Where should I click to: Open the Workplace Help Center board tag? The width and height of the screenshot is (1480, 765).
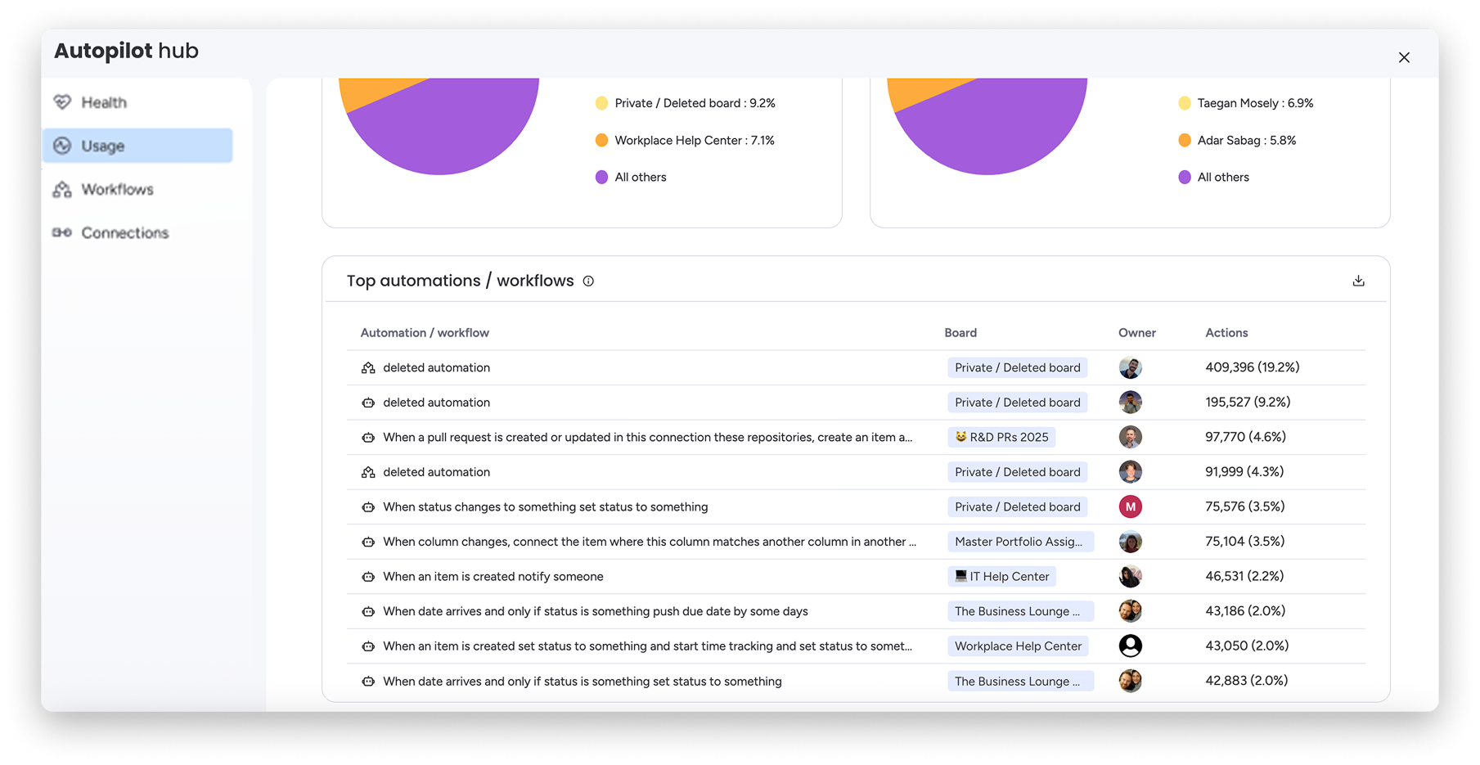[x=1018, y=646]
